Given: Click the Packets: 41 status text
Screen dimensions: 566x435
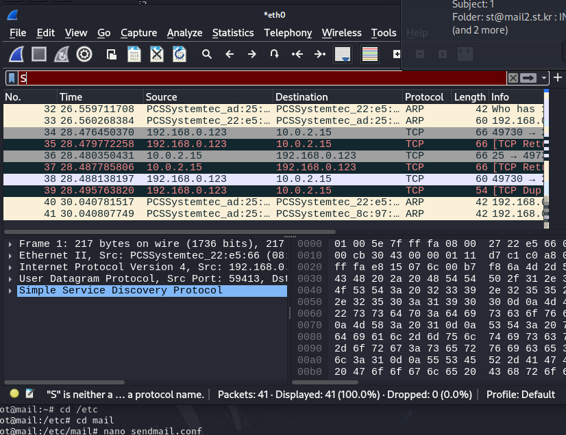Looking at the screenshot, I should [243, 395].
